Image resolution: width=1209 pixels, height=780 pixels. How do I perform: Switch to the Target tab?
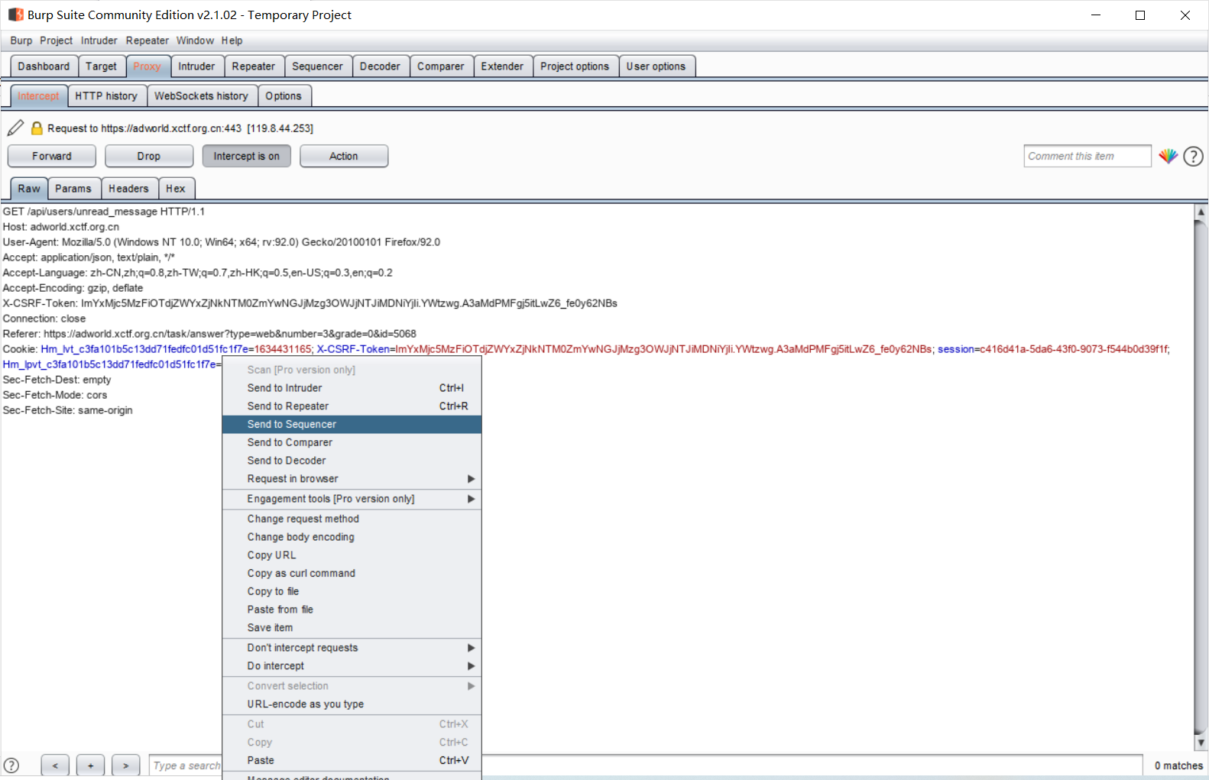pyautogui.click(x=101, y=66)
